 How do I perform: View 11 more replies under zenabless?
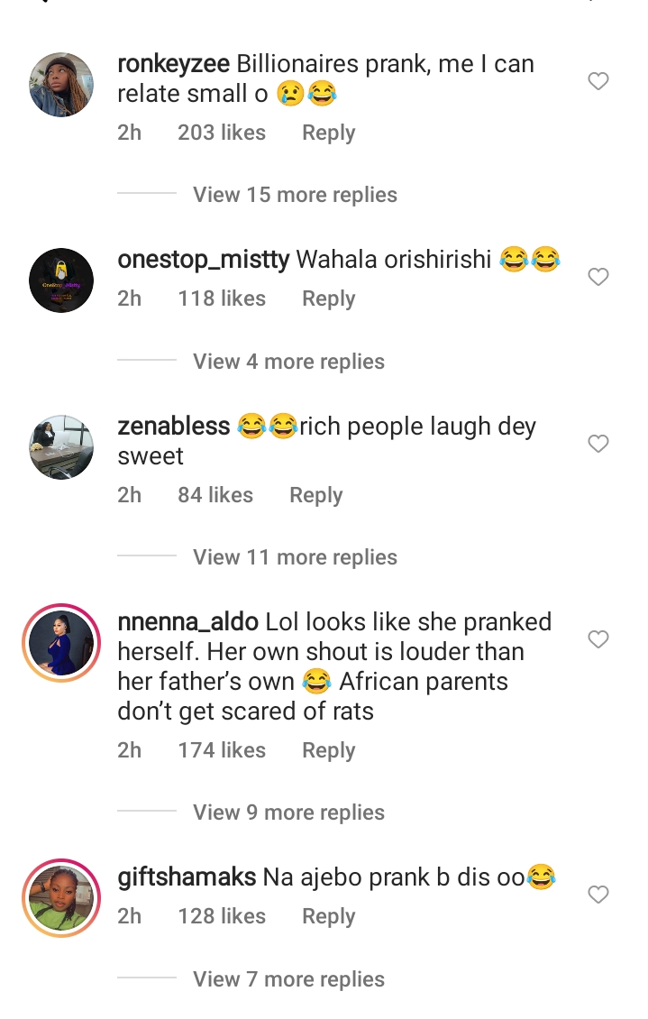[295, 557]
